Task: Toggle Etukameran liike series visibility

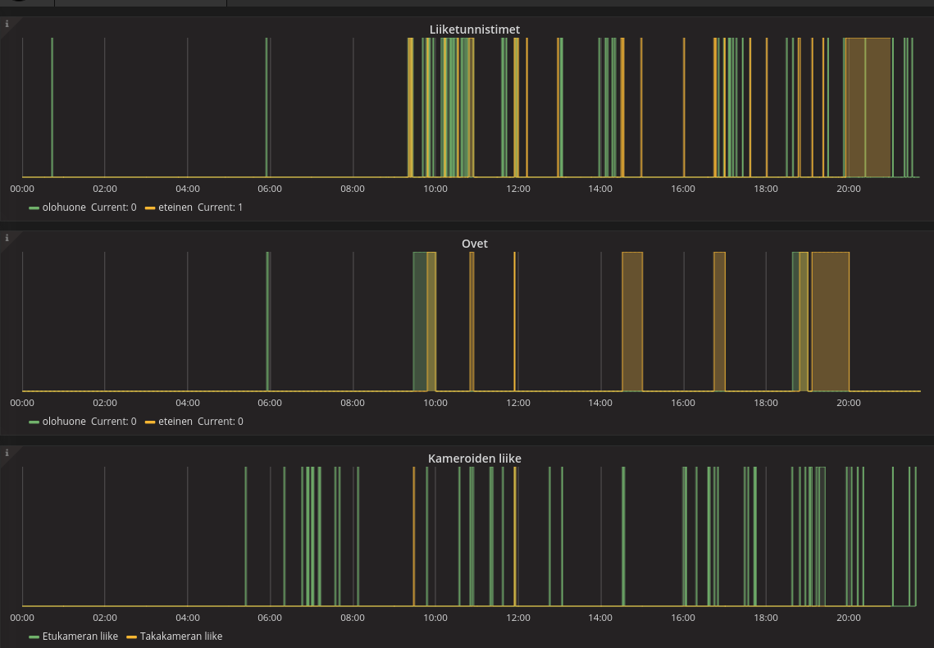Action: point(80,637)
